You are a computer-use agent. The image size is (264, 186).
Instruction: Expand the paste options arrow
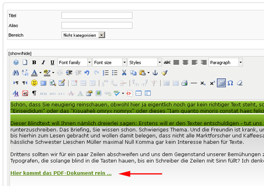point(148,73)
